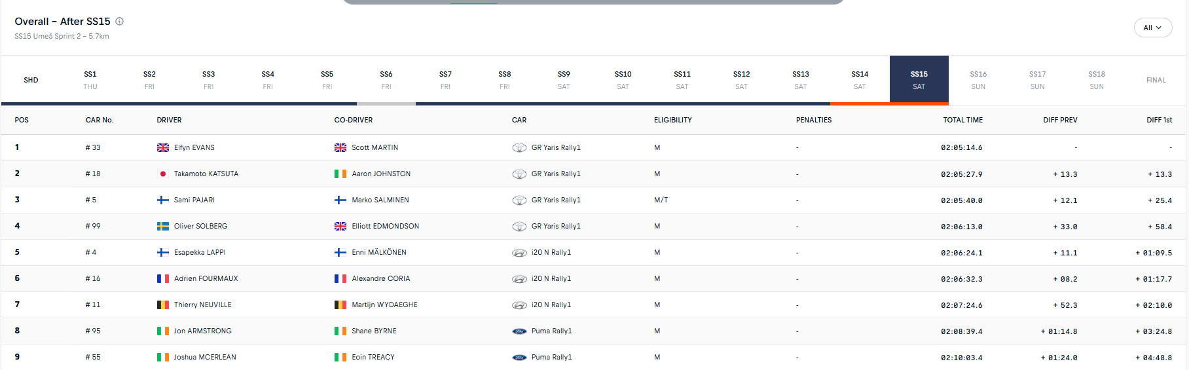Click the Sweden flag next to Oliver Solberg
The width and height of the screenshot is (1189, 370).
163,227
